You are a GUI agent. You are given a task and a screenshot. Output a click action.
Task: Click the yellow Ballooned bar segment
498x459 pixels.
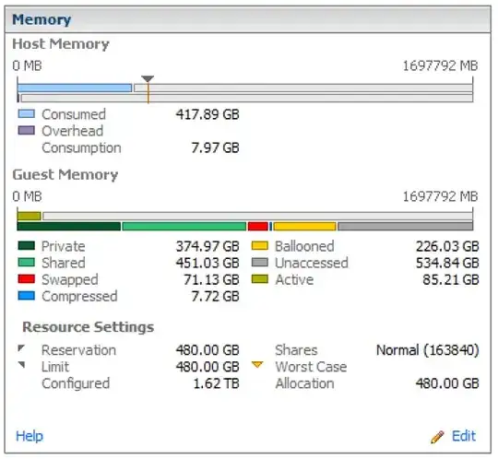[305, 227]
